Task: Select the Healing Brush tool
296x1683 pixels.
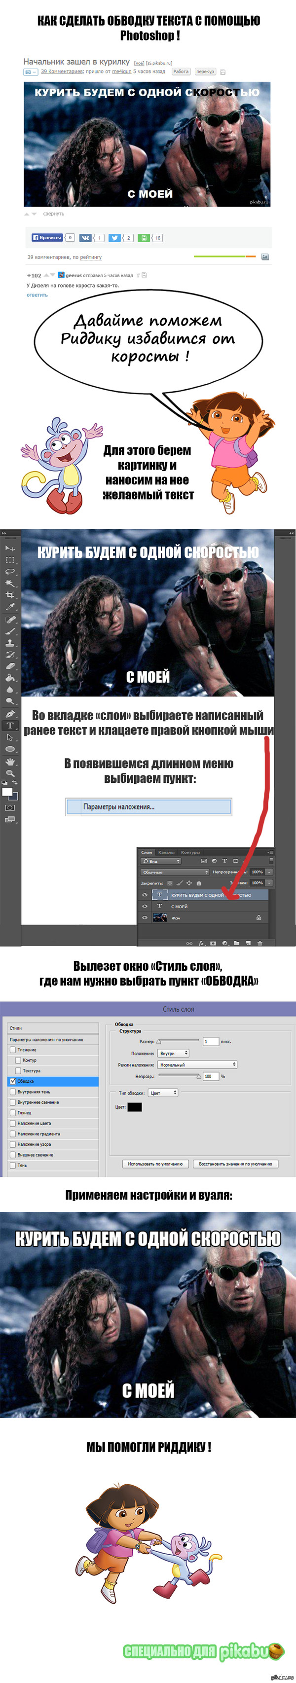Action: pos(10,620)
